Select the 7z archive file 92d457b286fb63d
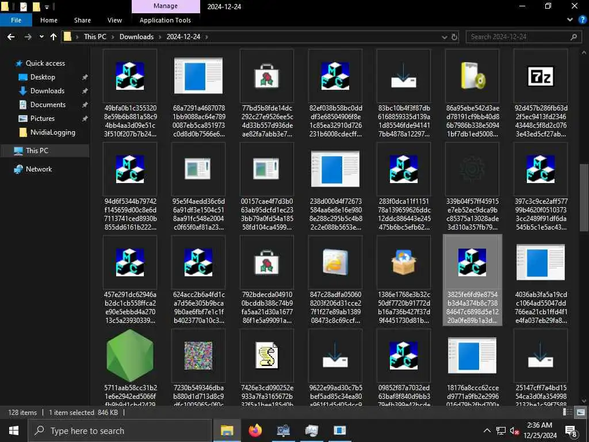The height and width of the screenshot is (442, 589). [541, 94]
